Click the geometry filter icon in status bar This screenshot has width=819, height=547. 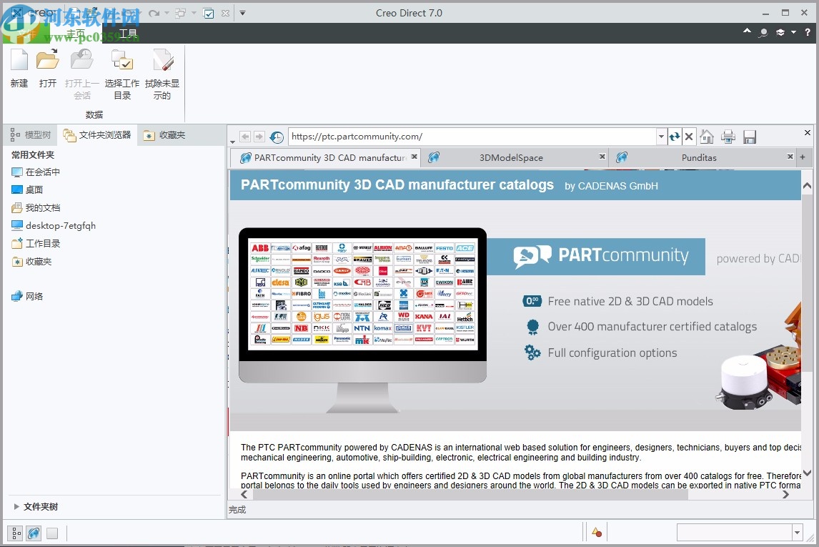coord(597,533)
